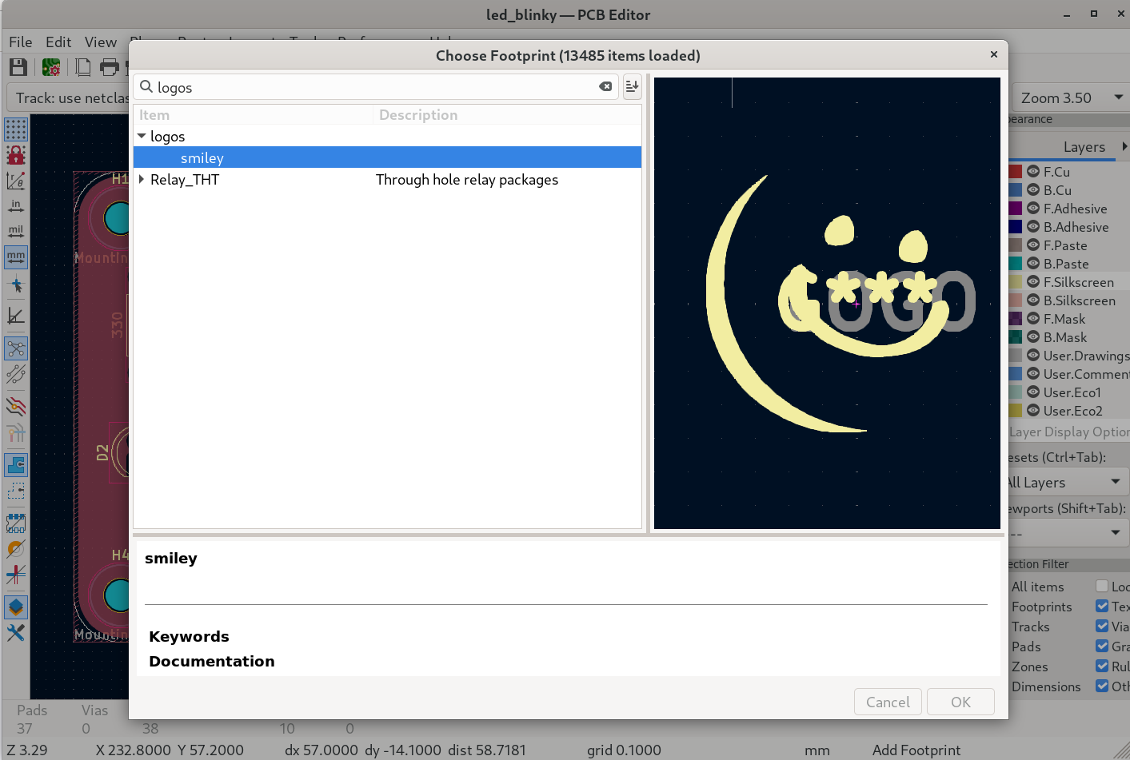Collapse the logos library tree node
1130x760 pixels.
(142, 137)
